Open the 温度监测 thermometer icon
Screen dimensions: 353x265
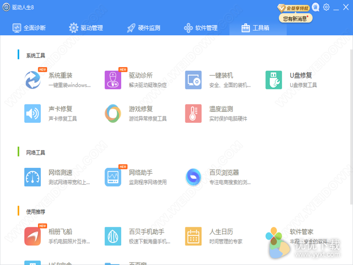193,113
